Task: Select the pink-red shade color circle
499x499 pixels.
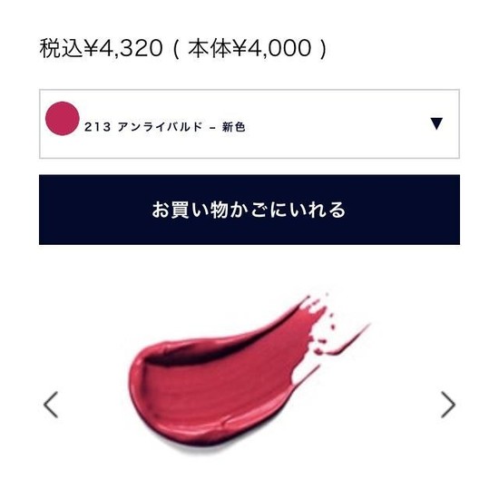Action: (x=63, y=118)
